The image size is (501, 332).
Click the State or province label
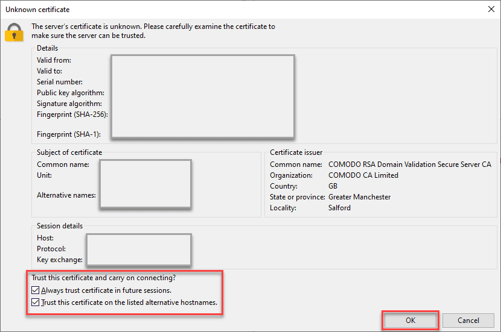298,197
